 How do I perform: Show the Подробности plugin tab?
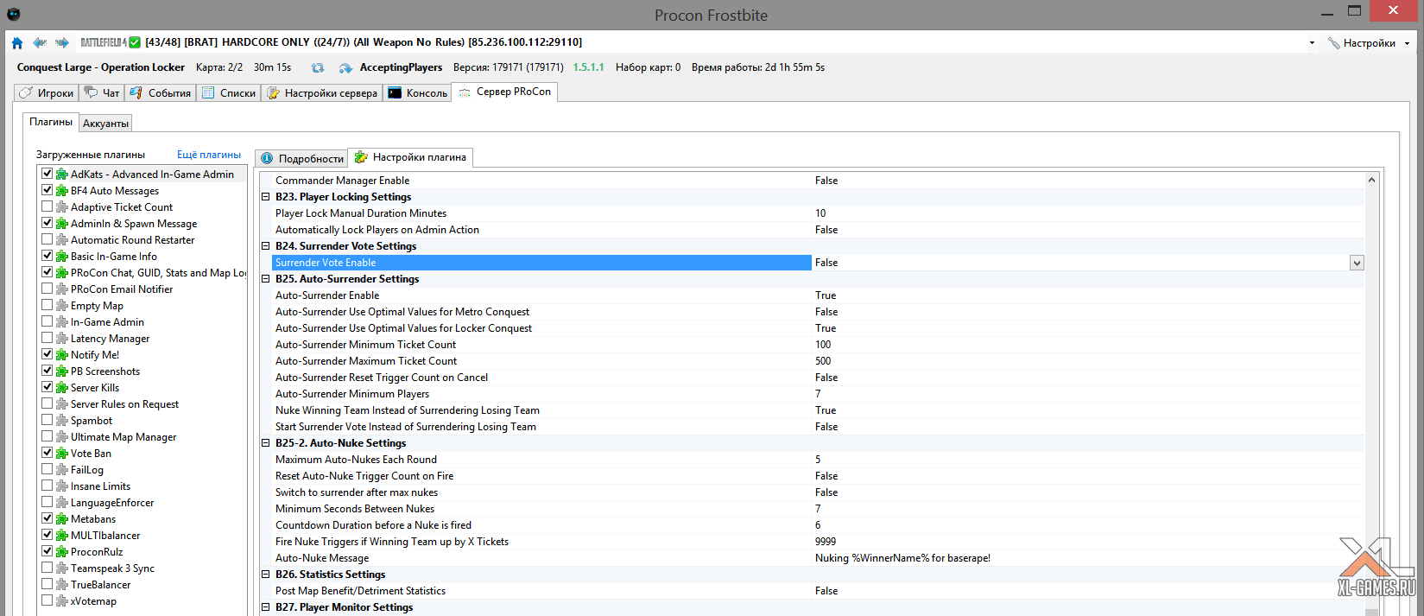click(x=302, y=158)
